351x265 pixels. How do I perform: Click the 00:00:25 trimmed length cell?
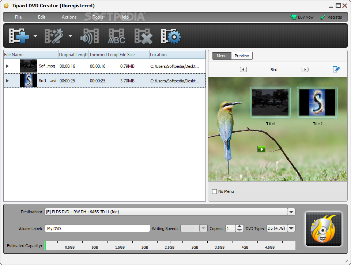coord(98,81)
